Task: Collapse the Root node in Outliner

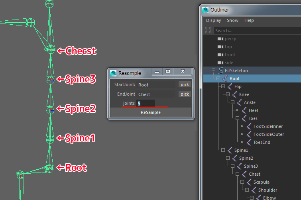Action: [x=218, y=78]
